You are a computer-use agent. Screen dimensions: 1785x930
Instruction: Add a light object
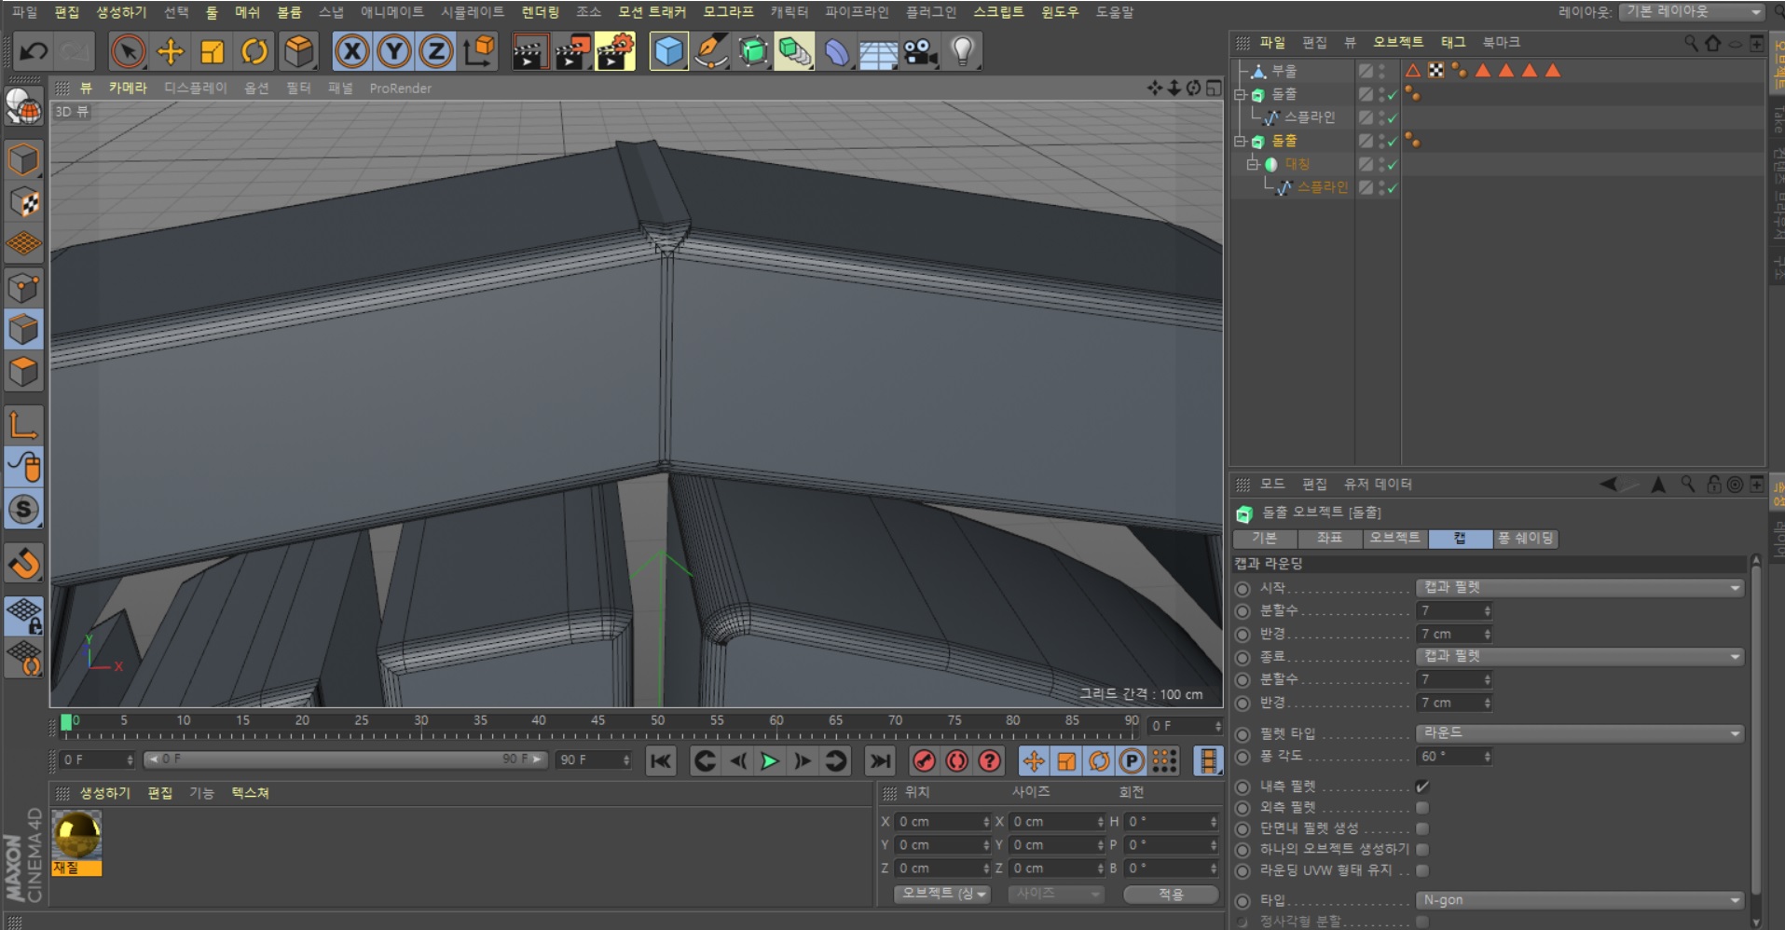(963, 52)
